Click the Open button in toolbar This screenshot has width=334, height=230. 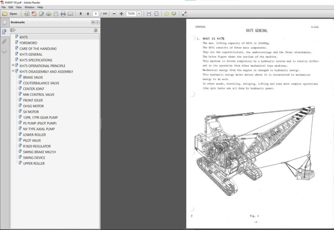click(x=10, y=14)
